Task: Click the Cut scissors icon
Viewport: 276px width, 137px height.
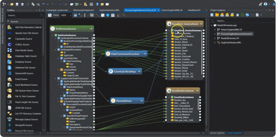Action: (28, 4)
